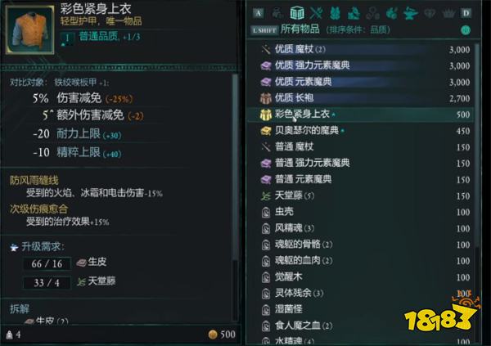Click the A previous-category key button
Screen dimensions: 491x346
[x=259, y=13]
